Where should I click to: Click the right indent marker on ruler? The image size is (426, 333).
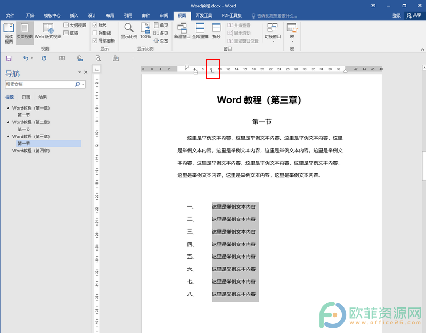click(345, 71)
